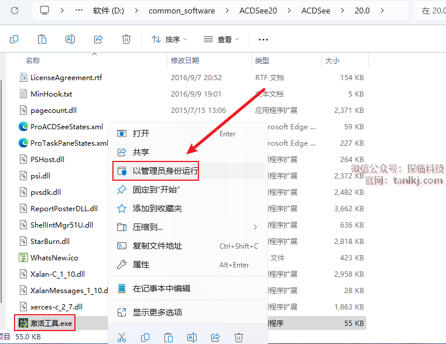Select the file ShellIntMgr51U.dll
446x344 pixels.
[61, 225]
